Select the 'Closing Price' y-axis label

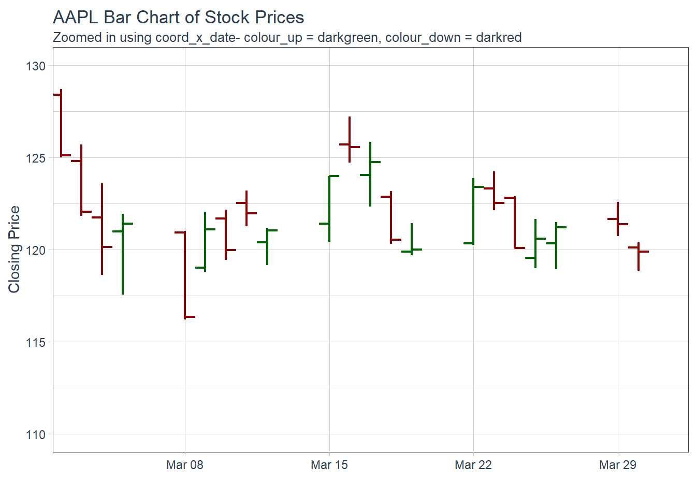point(15,249)
